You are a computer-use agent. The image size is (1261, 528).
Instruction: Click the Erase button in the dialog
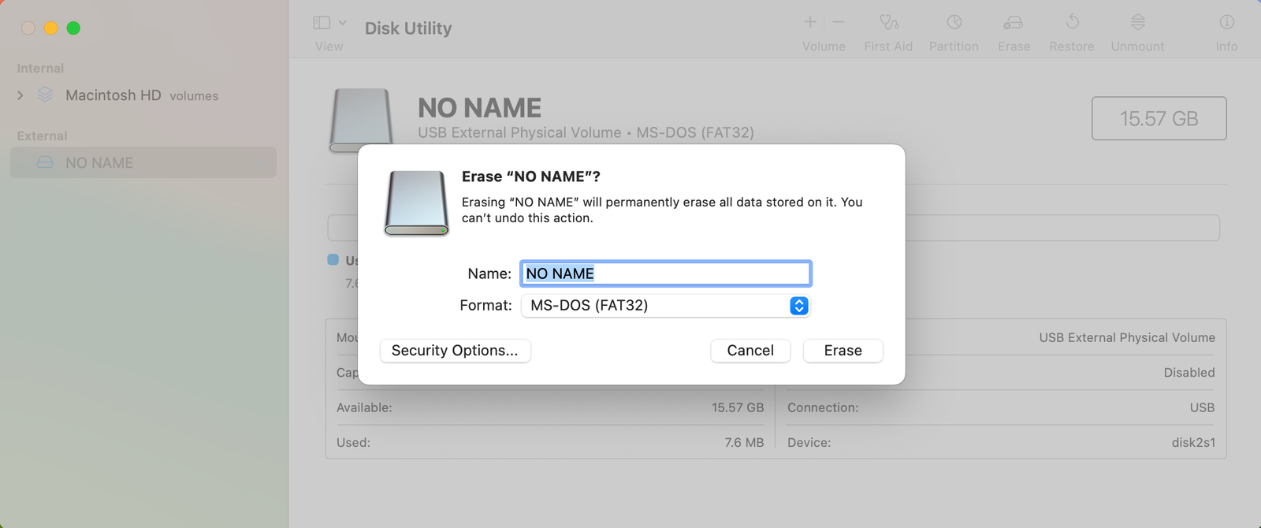point(843,351)
